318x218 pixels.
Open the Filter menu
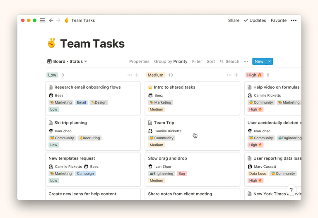(197, 61)
